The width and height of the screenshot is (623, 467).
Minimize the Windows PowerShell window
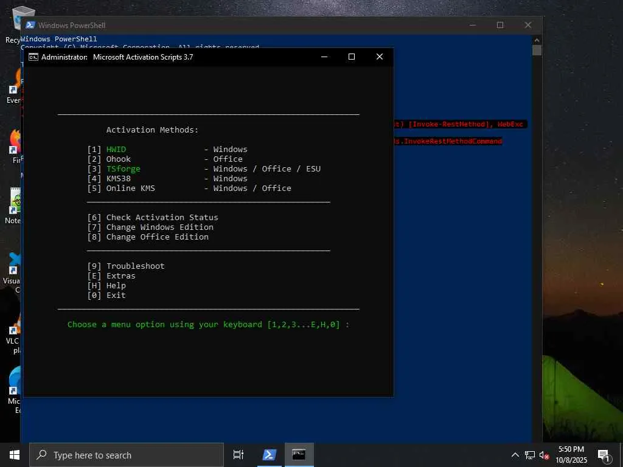[472, 25]
